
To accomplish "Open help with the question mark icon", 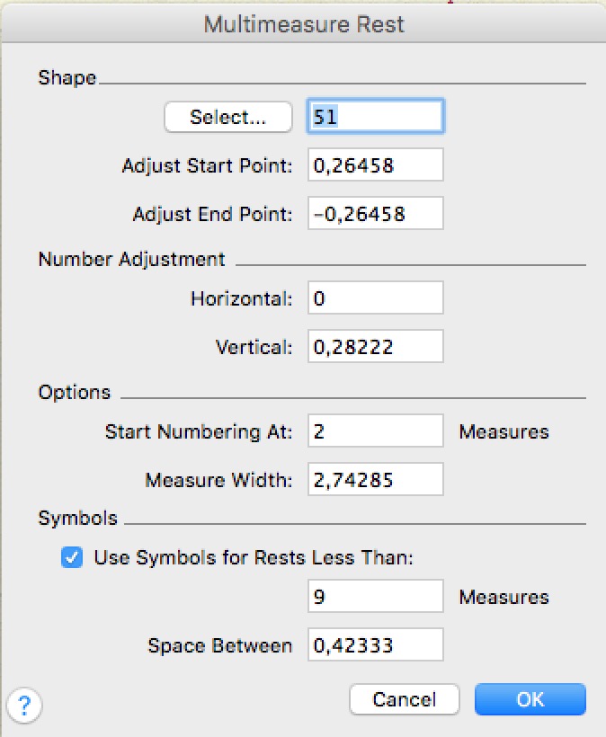I will (23, 702).
